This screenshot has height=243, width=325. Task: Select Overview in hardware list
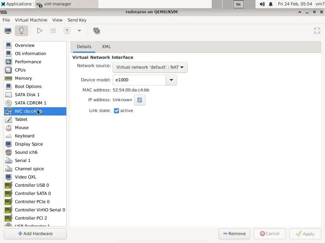[x=35, y=45]
